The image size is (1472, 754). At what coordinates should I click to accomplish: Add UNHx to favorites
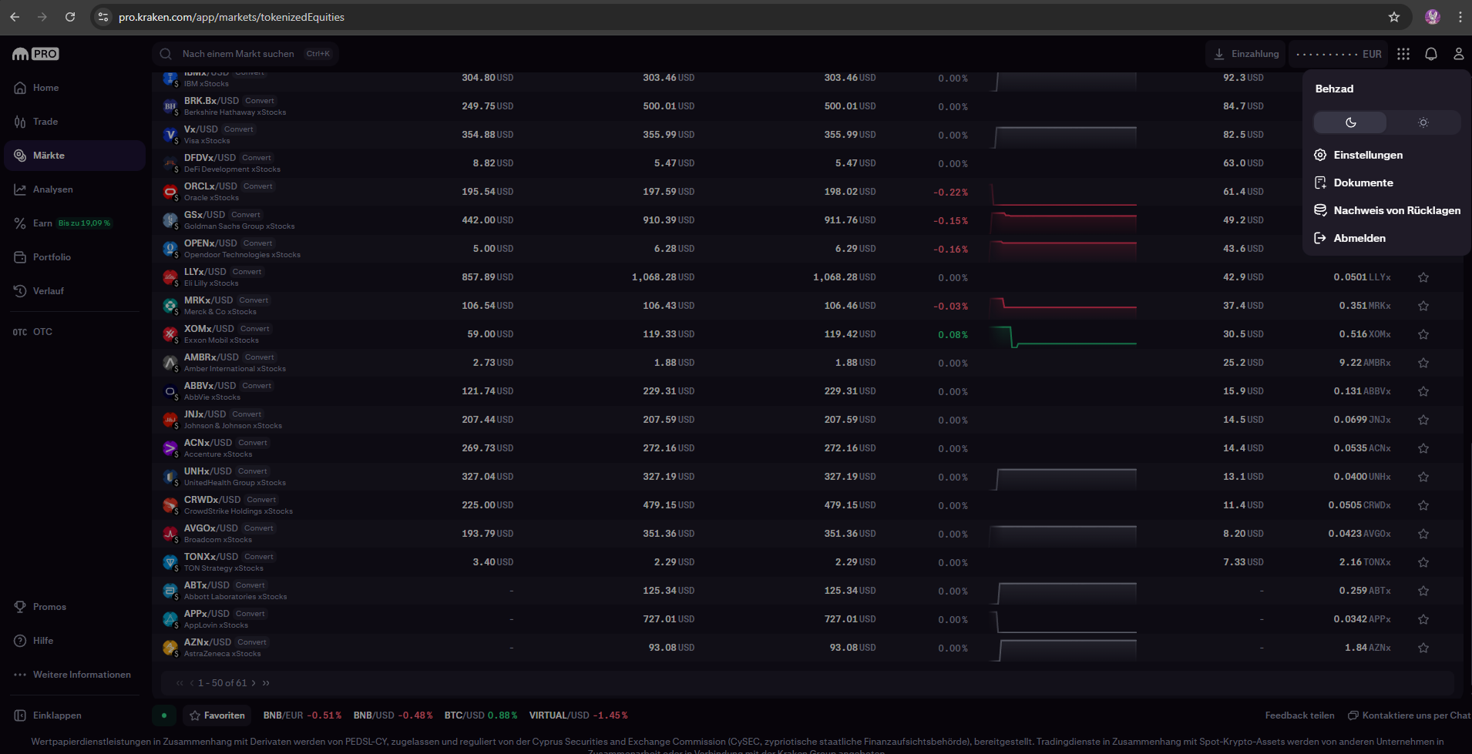click(x=1423, y=477)
